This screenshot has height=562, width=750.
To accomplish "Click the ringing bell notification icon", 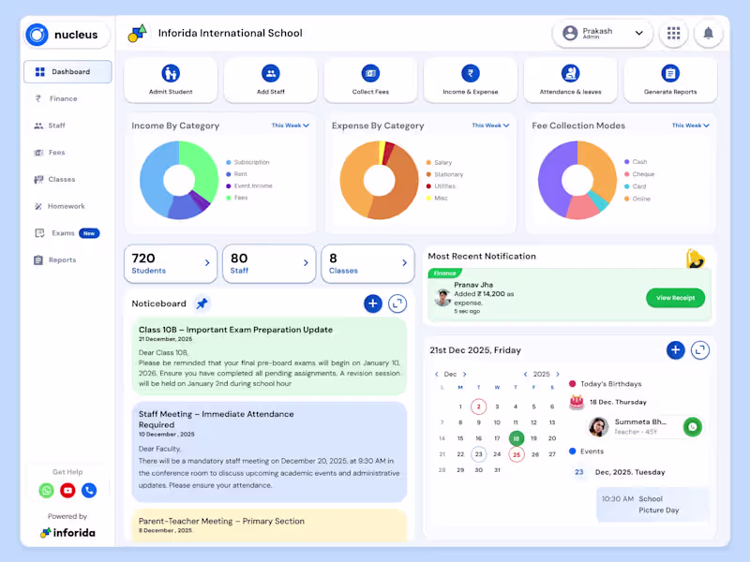I will pos(696,259).
